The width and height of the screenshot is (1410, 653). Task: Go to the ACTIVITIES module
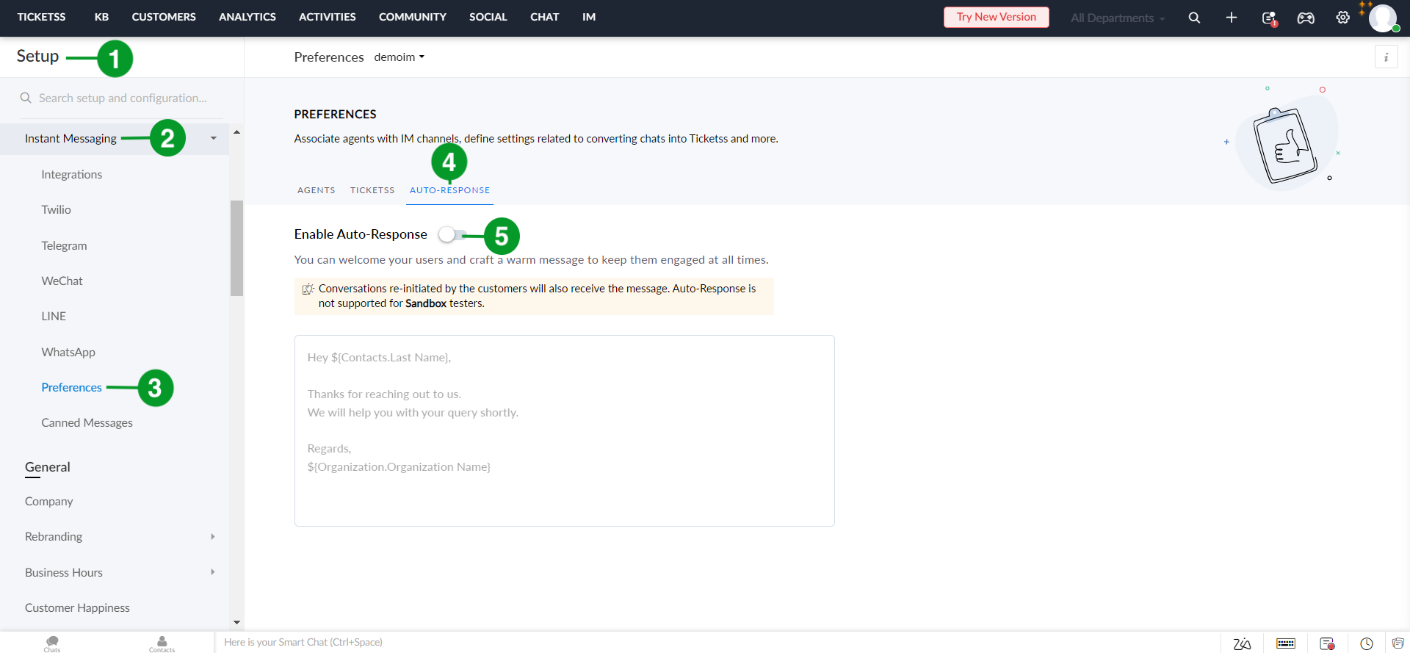(328, 17)
